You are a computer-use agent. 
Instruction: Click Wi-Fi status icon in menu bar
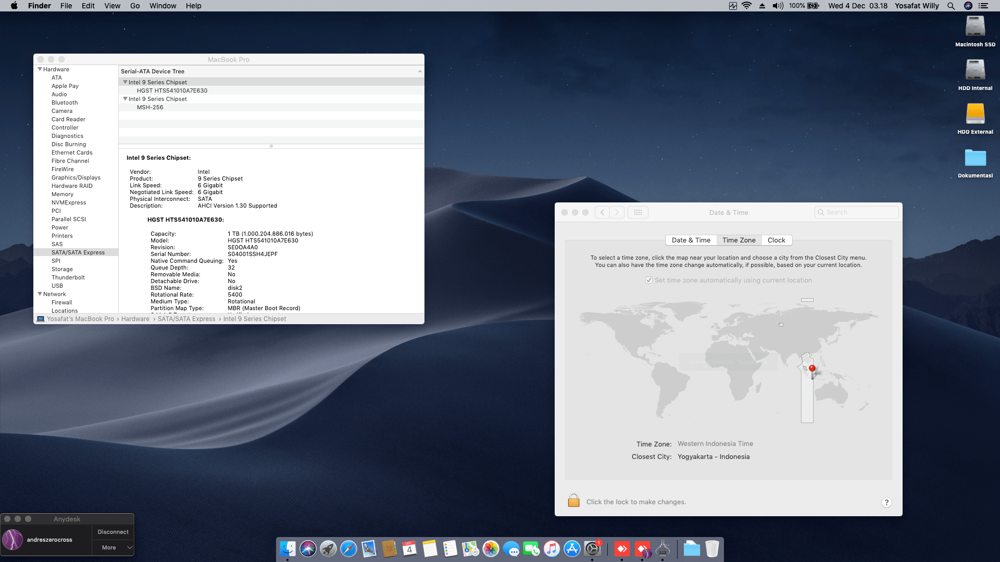pyautogui.click(x=747, y=6)
